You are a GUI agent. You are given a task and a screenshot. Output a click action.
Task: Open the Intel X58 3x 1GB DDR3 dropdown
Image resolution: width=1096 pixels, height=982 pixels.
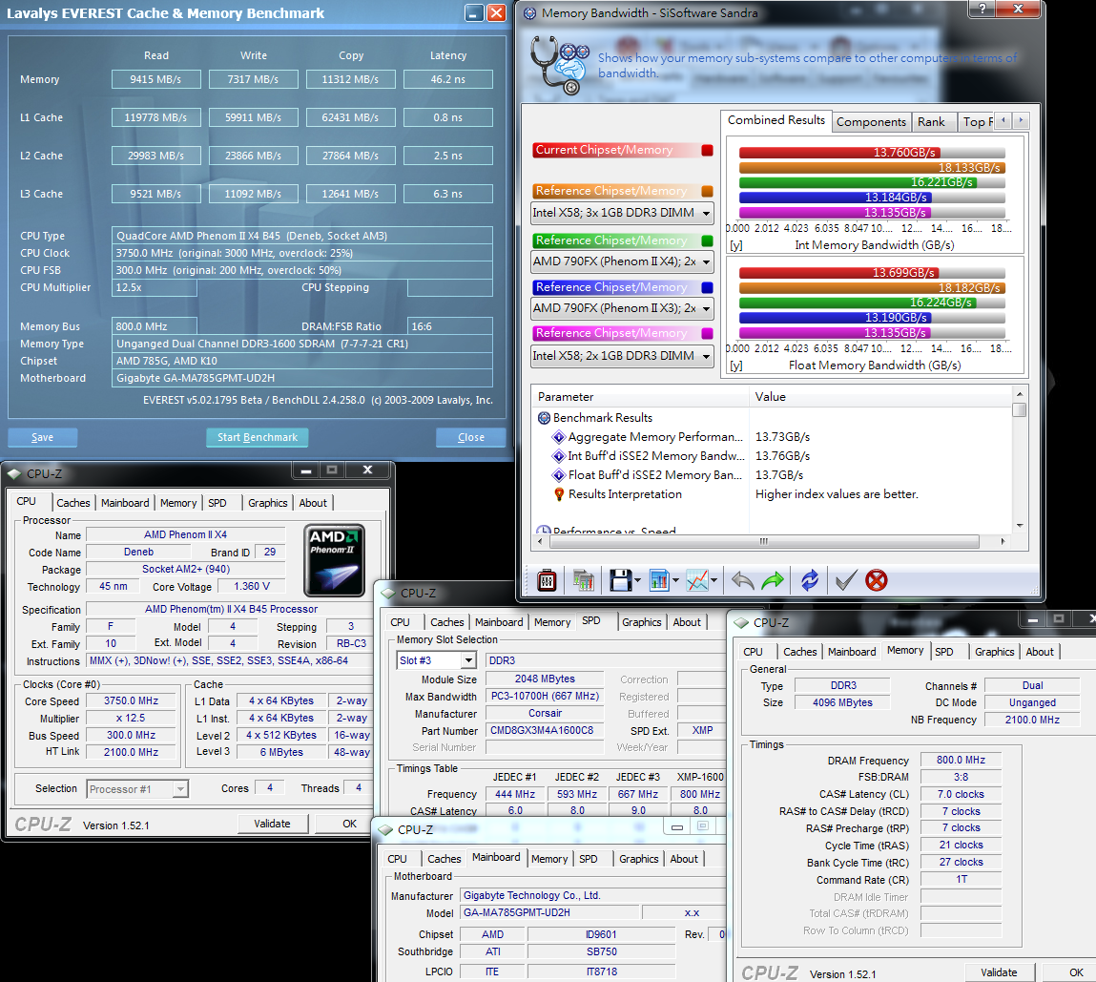click(706, 213)
